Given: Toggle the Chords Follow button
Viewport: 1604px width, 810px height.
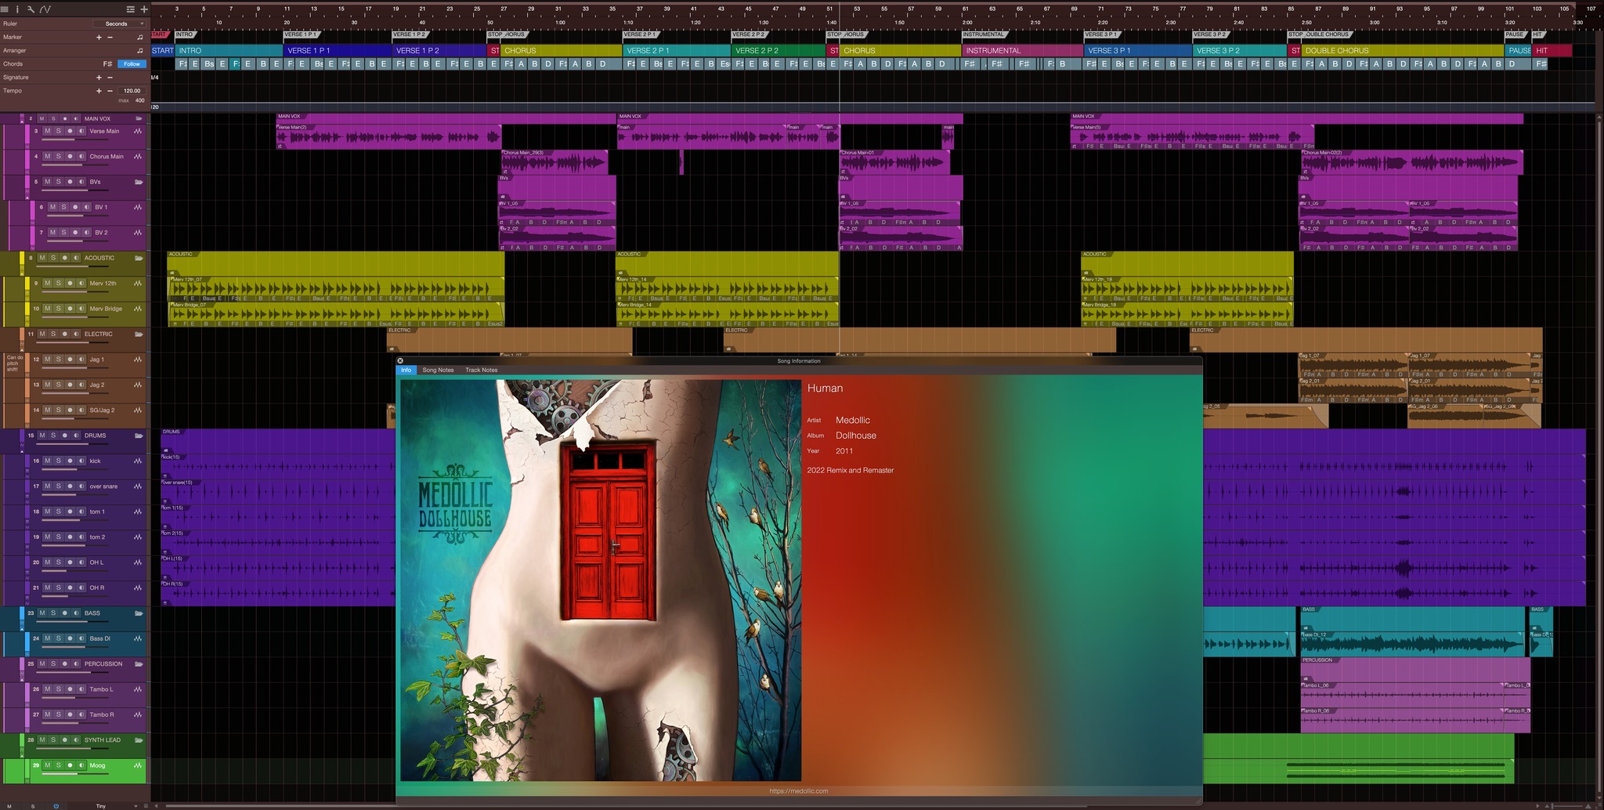Looking at the screenshot, I should (x=132, y=64).
